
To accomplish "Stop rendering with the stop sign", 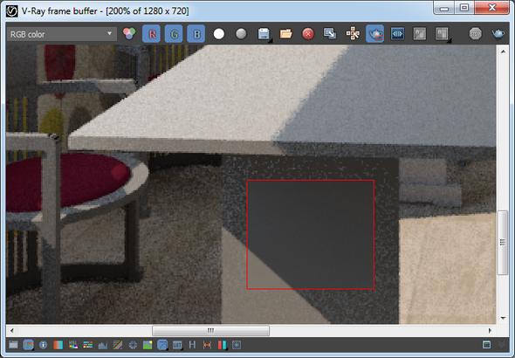I will [475, 34].
